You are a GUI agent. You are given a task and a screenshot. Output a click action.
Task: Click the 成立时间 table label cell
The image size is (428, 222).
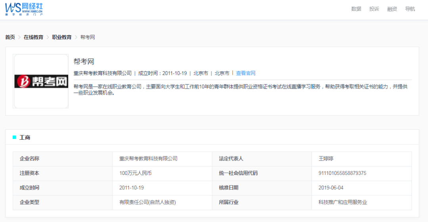[63, 188]
